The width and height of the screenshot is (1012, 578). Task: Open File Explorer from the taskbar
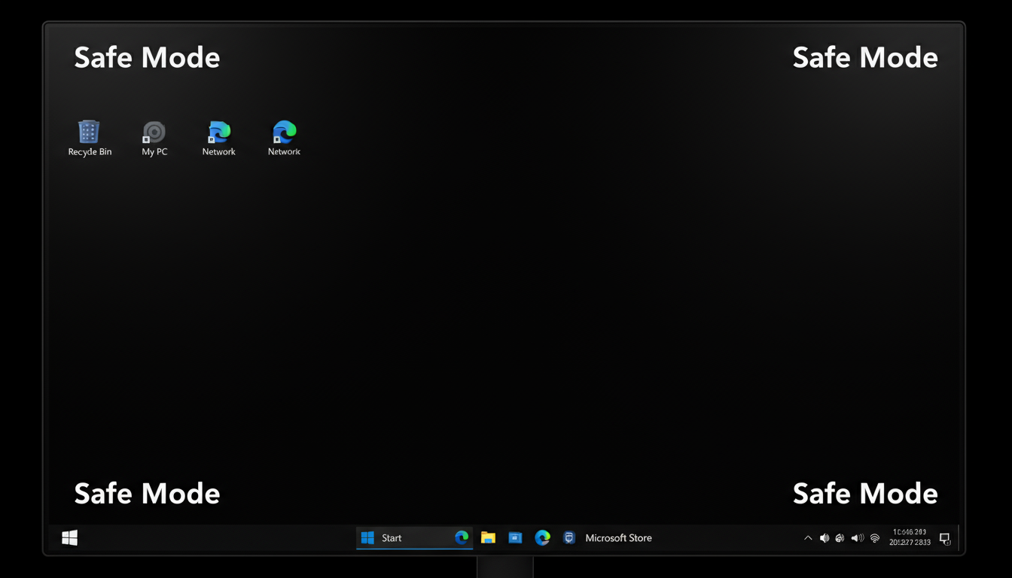pos(488,538)
